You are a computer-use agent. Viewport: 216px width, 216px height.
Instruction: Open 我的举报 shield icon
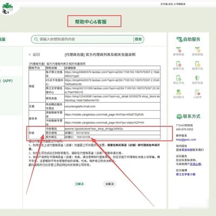coord(198,80)
